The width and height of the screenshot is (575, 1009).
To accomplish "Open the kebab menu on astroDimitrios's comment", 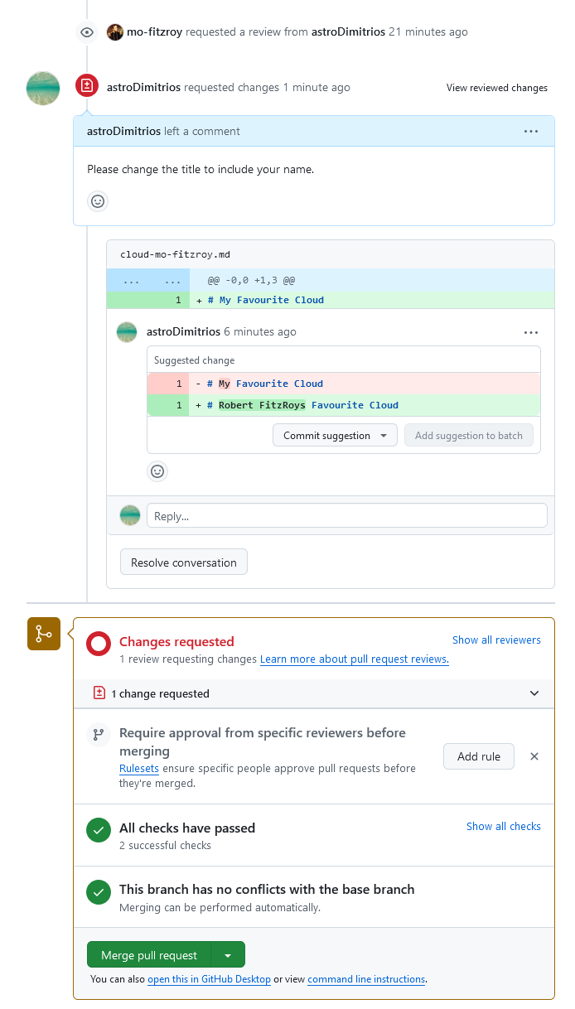I will tap(531, 131).
